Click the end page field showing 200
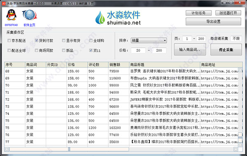 (201, 39)
